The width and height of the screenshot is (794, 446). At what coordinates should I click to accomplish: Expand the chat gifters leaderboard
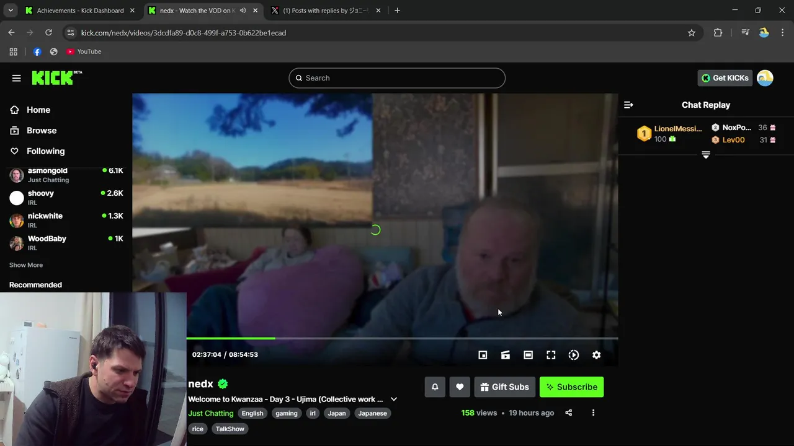pos(706,155)
